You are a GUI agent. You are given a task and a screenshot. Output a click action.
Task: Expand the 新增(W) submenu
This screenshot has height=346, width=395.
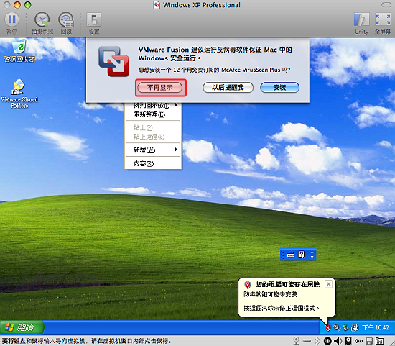(153, 150)
